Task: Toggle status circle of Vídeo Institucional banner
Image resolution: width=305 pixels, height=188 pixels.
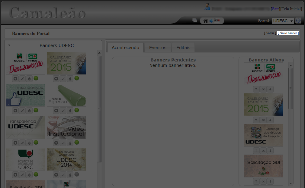Action: click(x=77, y=143)
